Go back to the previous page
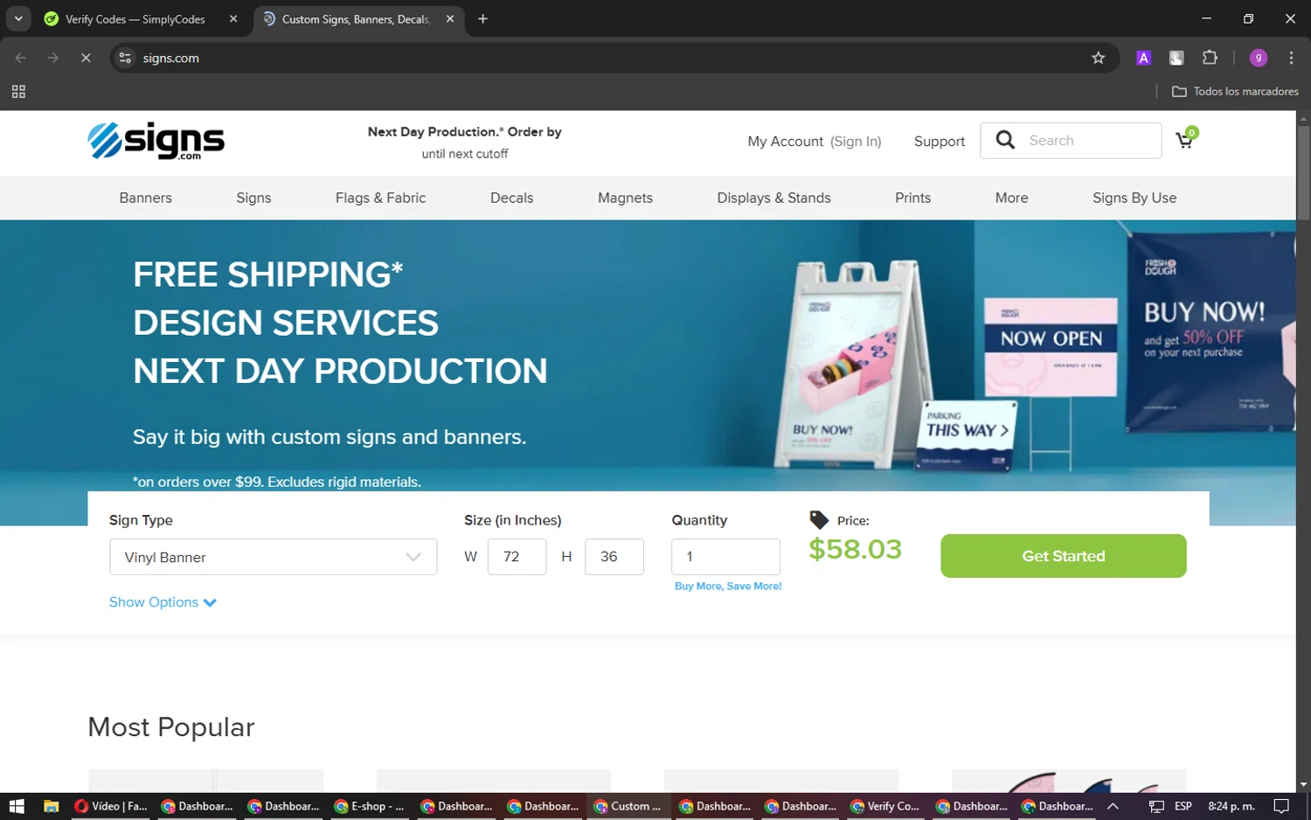Viewport: 1311px width, 820px height. [x=21, y=58]
